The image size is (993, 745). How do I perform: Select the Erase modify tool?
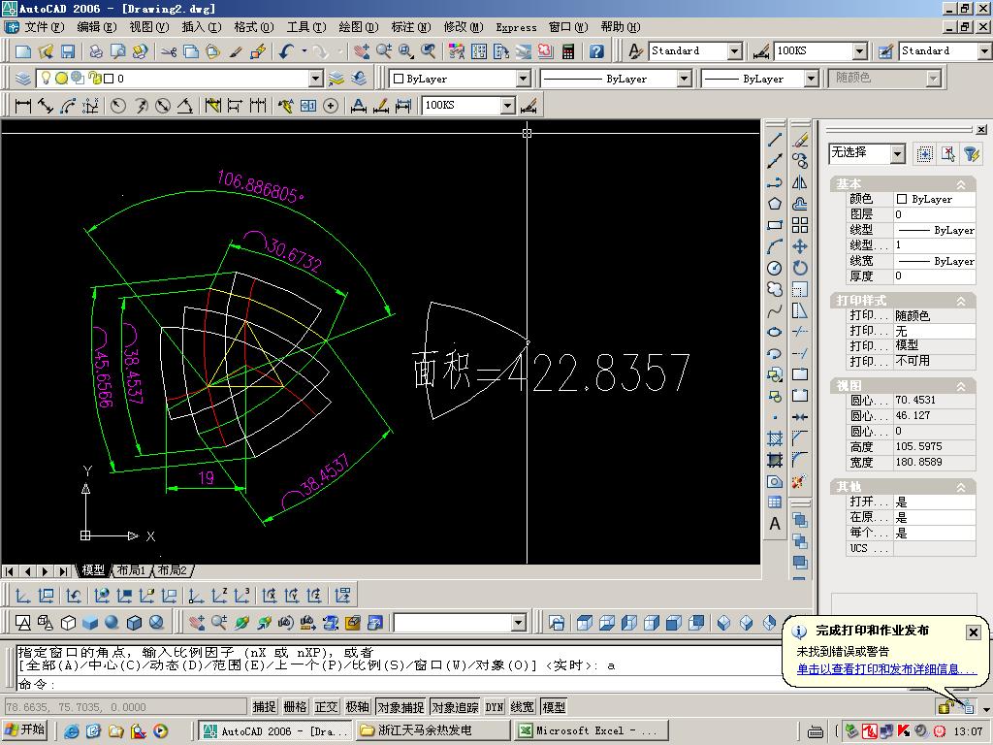click(x=800, y=140)
